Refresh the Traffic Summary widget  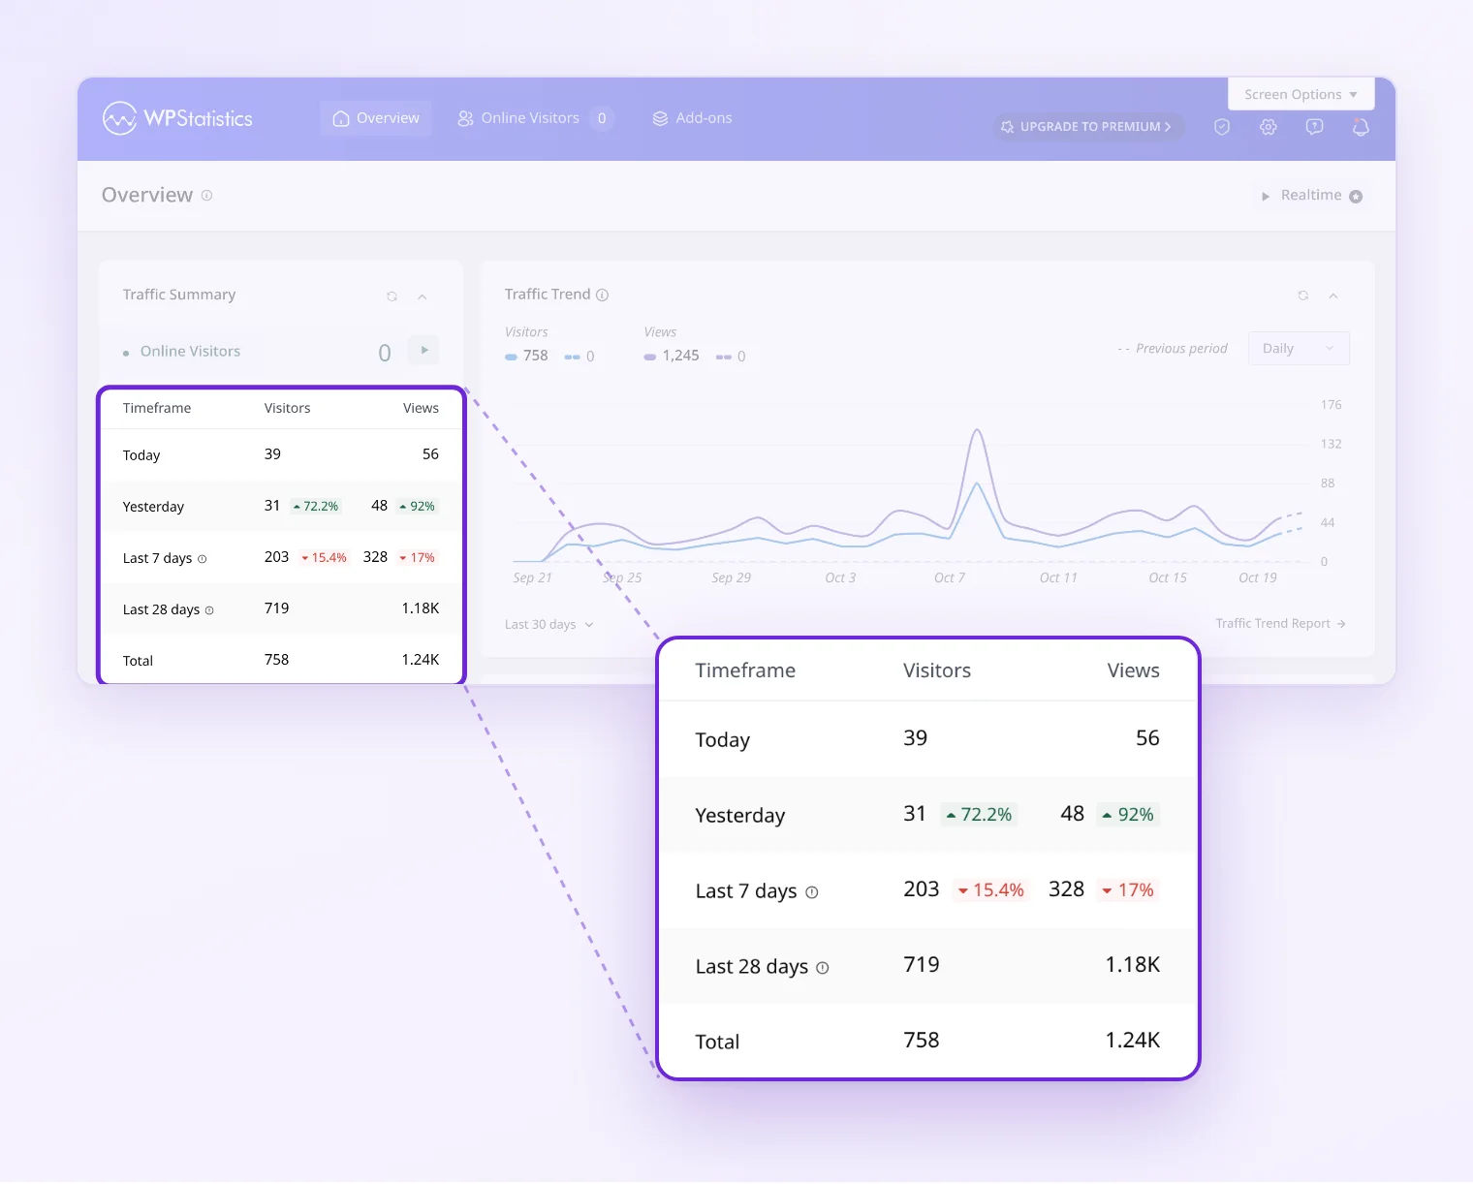pos(392,296)
